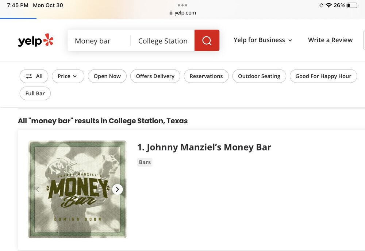The width and height of the screenshot is (365, 251).
Task: Expand the Price dropdown filter
Action: [x=68, y=76]
